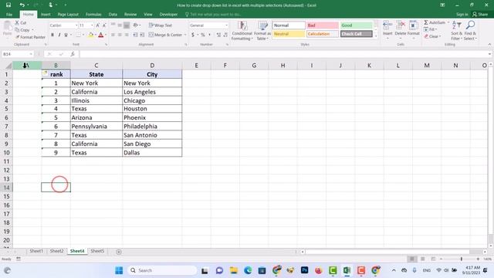494x278 pixels.
Task: Toggle align text right
Action: pos(127,35)
